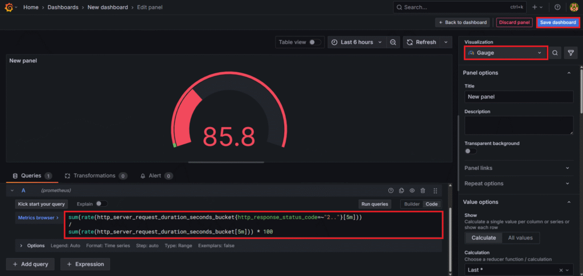Click the query name A
The image size is (583, 276).
(x=23, y=190)
